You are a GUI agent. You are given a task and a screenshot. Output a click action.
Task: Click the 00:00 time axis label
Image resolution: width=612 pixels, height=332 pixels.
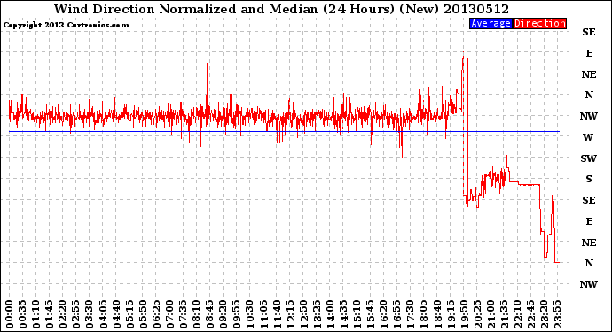point(10,314)
